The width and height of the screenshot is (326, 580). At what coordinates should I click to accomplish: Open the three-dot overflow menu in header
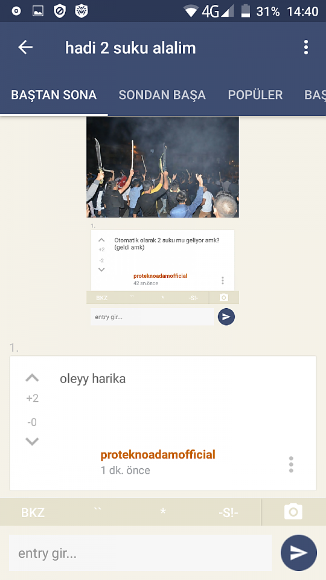pos(305,47)
